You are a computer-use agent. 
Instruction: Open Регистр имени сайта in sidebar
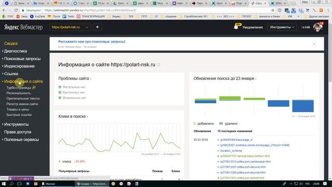tap(22, 104)
